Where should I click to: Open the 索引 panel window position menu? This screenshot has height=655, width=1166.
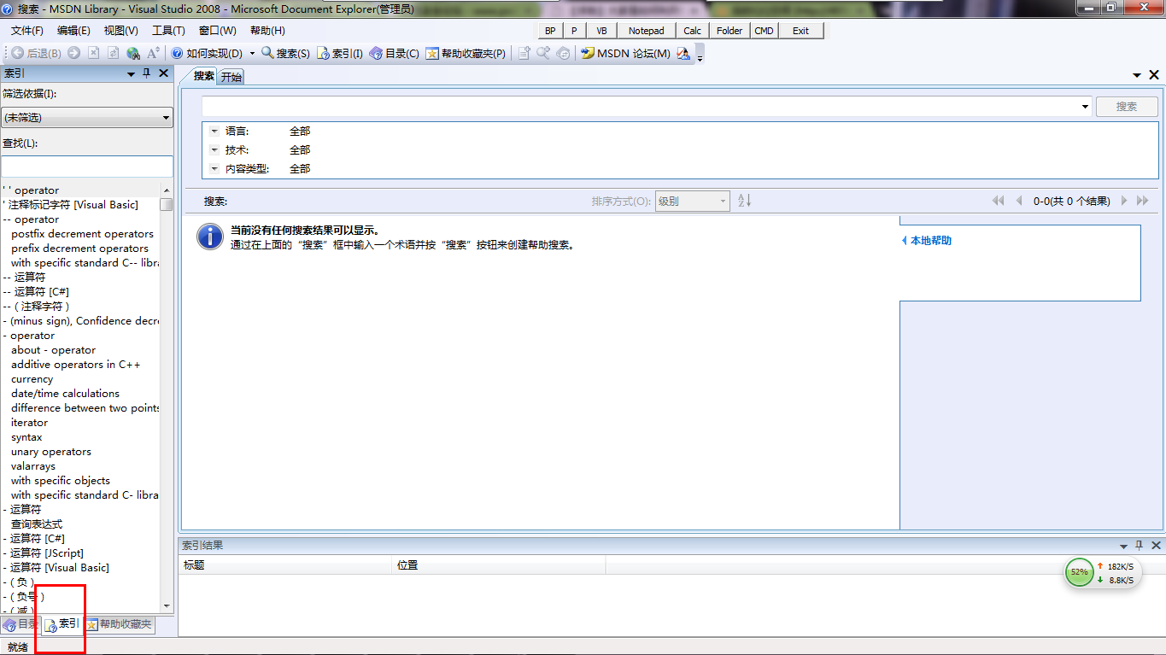132,74
